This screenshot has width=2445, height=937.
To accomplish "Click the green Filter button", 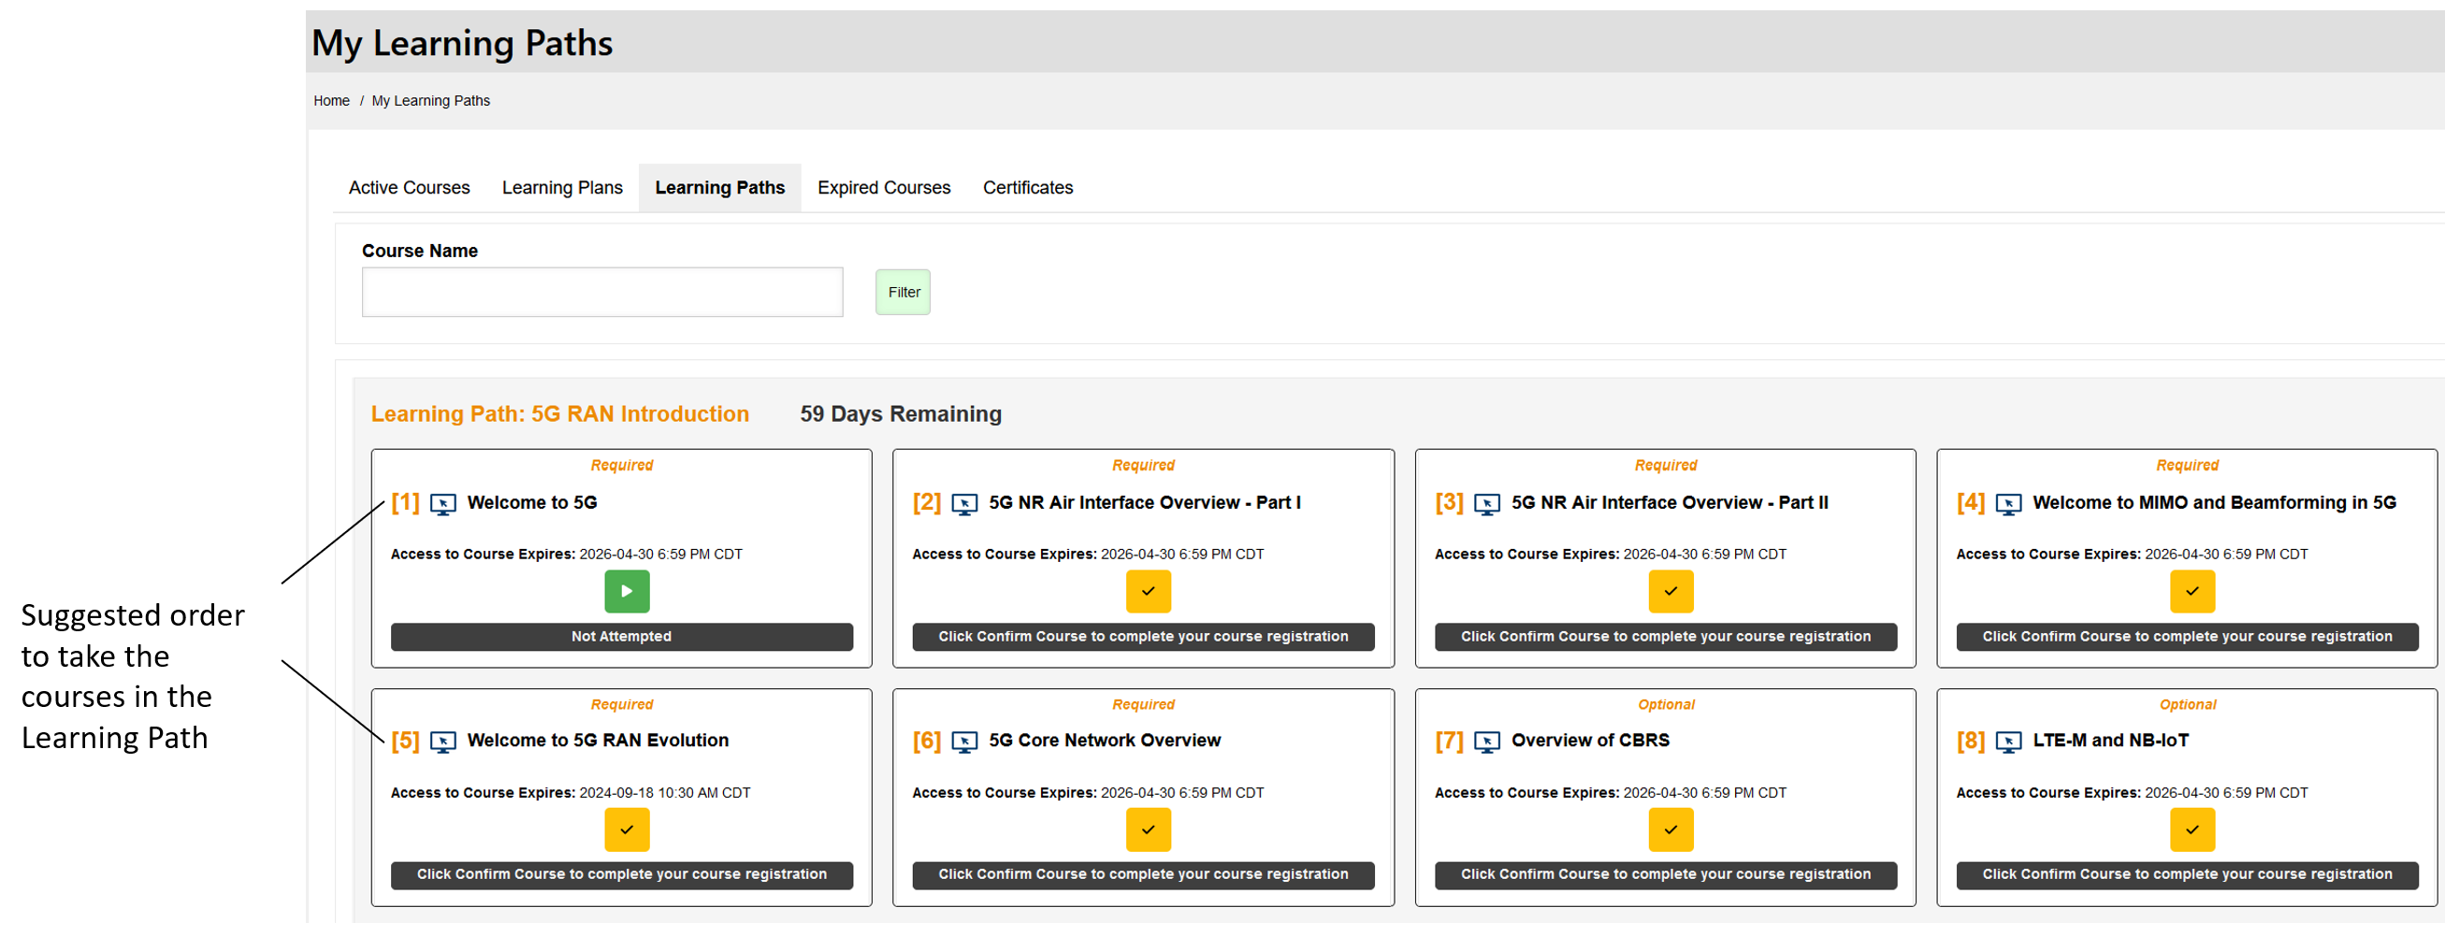I will click(903, 293).
